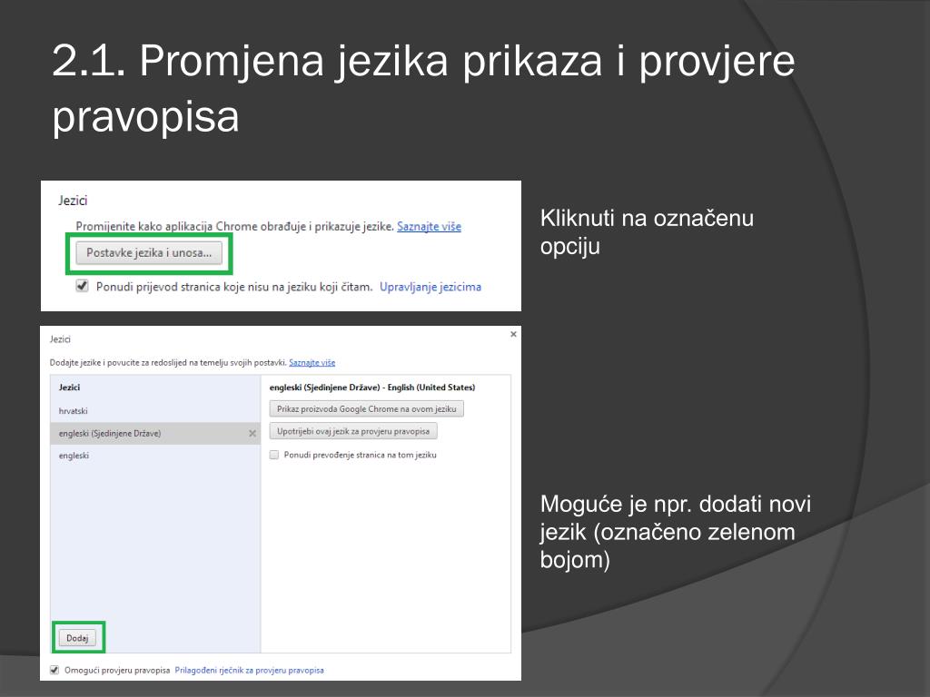The image size is (930, 697).
Task: Open Postavke jezika i unosa button
Action: tap(149, 253)
